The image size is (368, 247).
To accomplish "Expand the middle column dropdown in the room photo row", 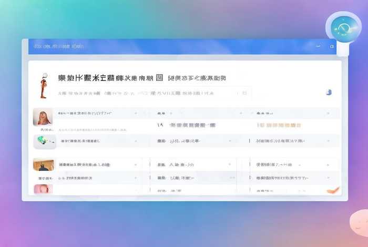I will coord(230,164).
